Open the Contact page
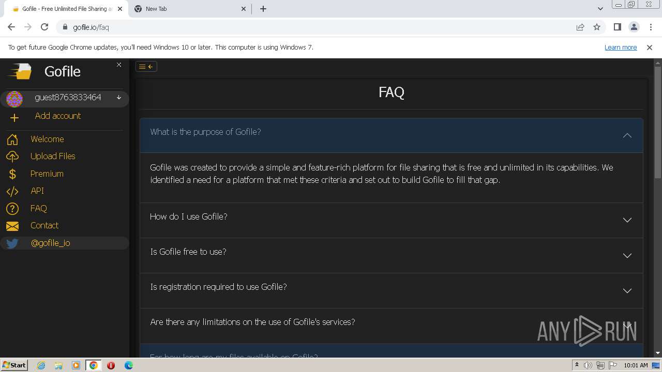 44,225
